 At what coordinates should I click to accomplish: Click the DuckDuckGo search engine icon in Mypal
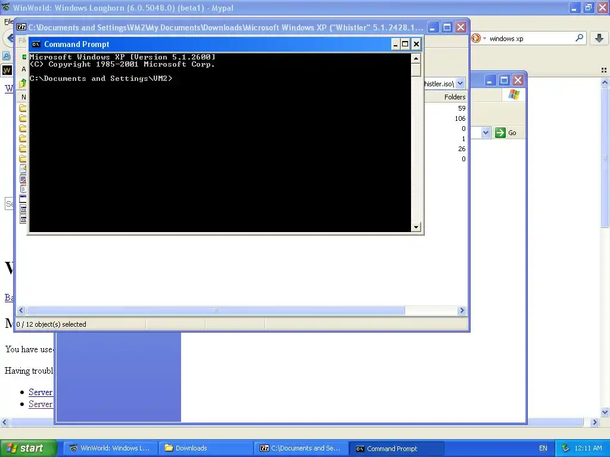476,38
